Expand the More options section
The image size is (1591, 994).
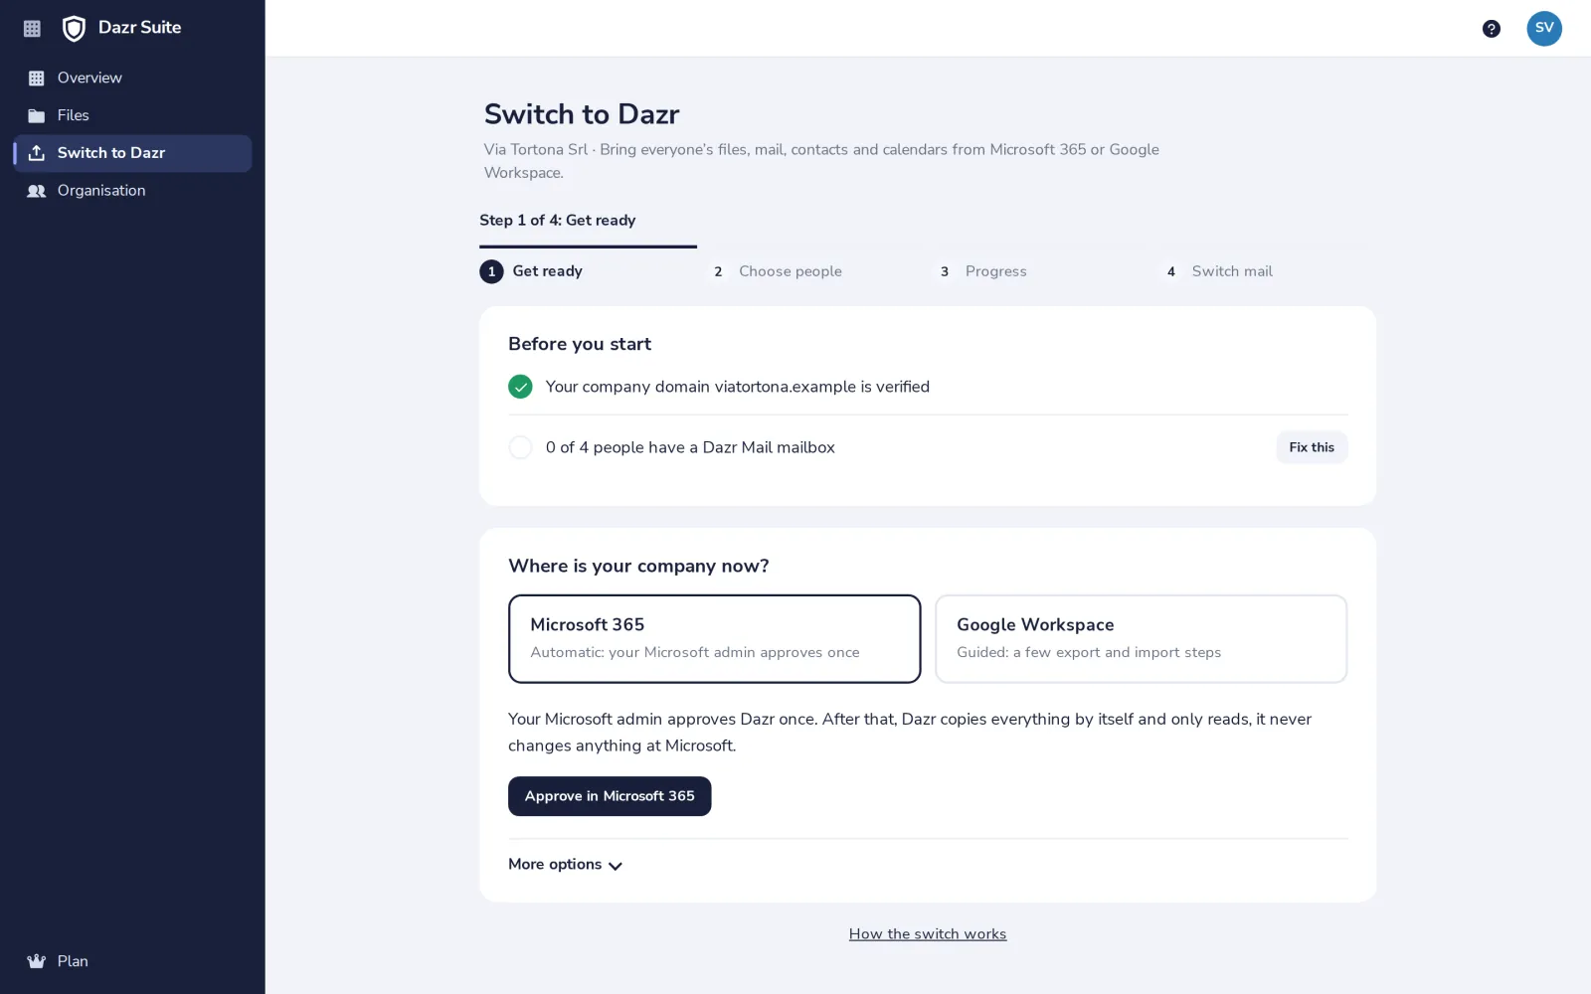(565, 865)
